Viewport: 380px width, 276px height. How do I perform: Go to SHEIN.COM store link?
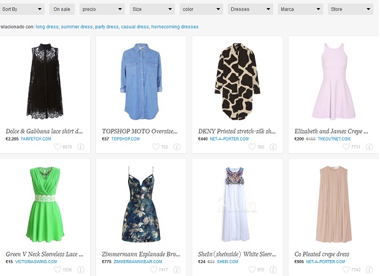pos(227,262)
